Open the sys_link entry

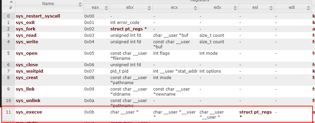point(25,89)
